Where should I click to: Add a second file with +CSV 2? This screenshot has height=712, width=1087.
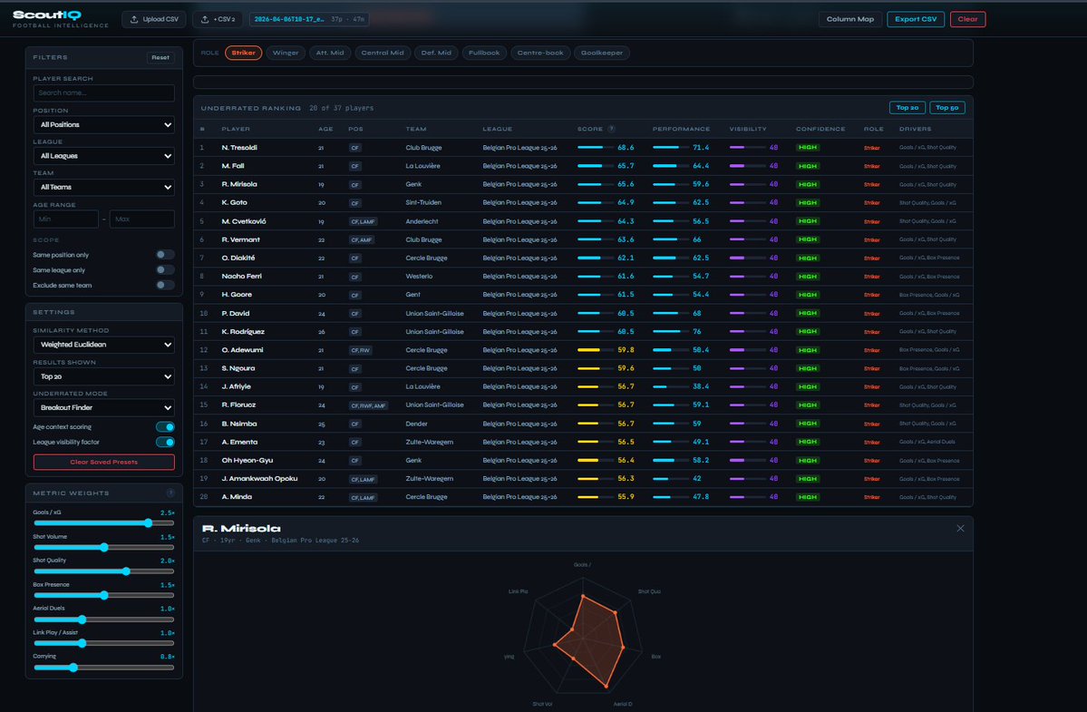tap(218, 19)
